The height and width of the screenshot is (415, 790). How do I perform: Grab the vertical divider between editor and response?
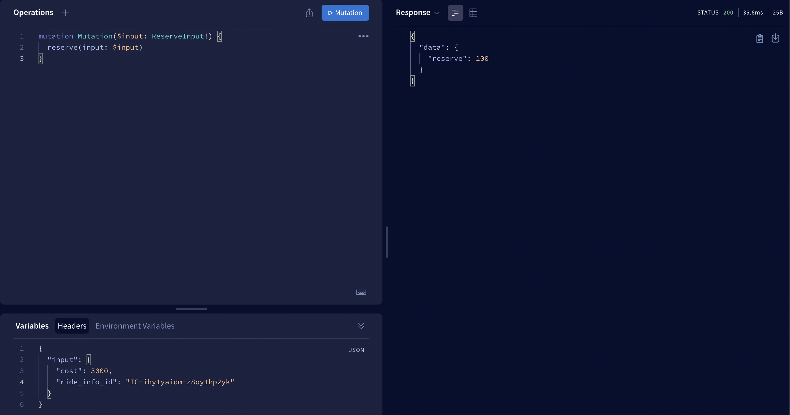(x=387, y=242)
